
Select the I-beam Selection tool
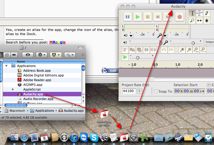tap(192, 13)
